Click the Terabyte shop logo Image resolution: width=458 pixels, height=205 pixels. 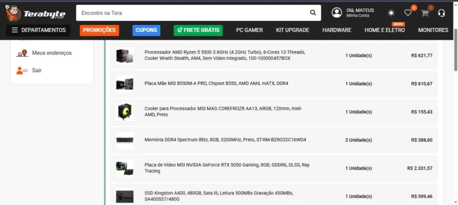click(x=35, y=13)
